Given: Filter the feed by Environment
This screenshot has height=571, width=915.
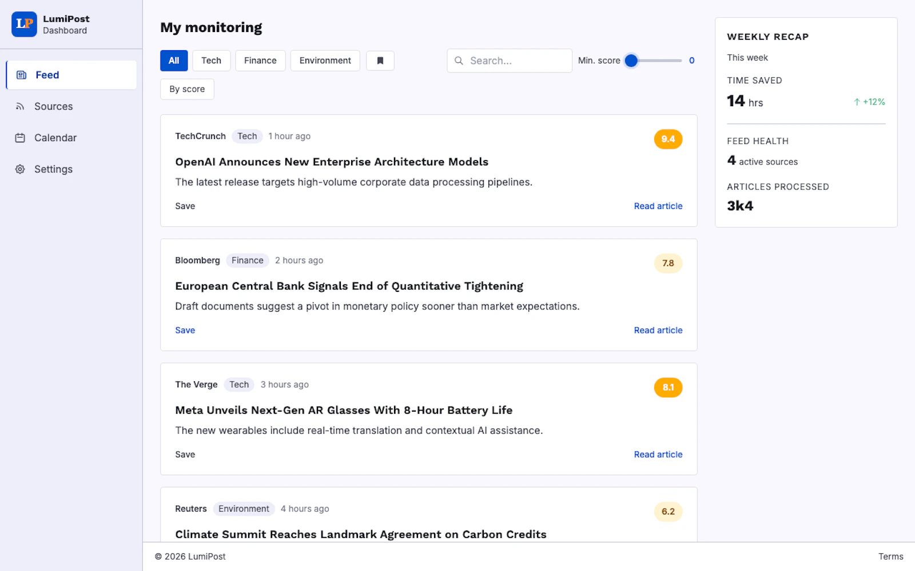Looking at the screenshot, I should [x=325, y=61].
